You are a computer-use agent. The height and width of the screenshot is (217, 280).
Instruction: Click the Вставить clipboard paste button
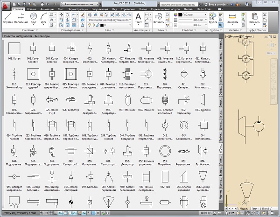[254, 17]
